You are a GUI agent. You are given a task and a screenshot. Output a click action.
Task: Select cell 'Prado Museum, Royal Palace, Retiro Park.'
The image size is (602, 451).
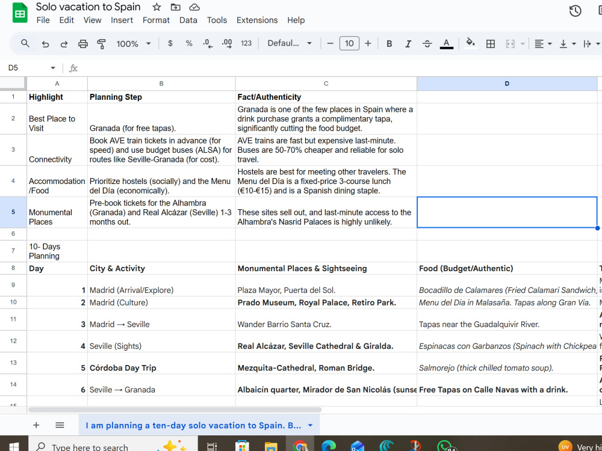[326, 302]
